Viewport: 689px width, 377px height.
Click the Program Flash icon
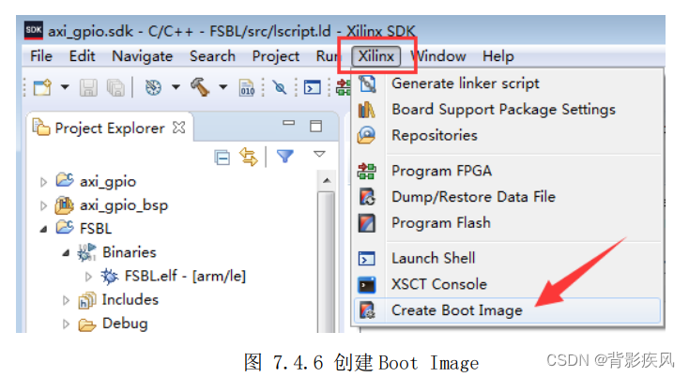click(x=367, y=222)
